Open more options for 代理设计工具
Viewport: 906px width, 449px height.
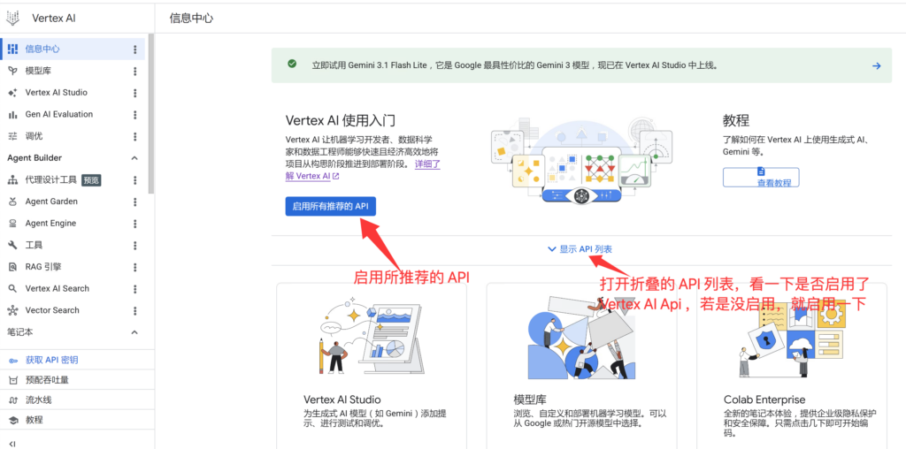(135, 180)
